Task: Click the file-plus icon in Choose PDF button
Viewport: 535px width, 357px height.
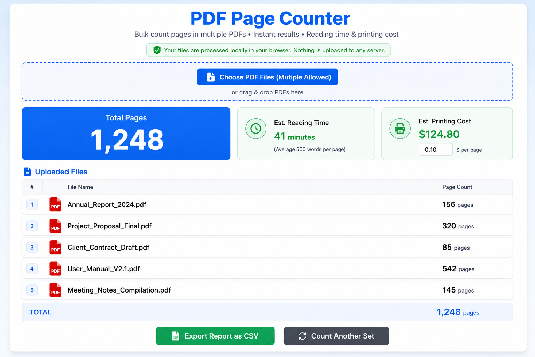Action: [x=211, y=77]
